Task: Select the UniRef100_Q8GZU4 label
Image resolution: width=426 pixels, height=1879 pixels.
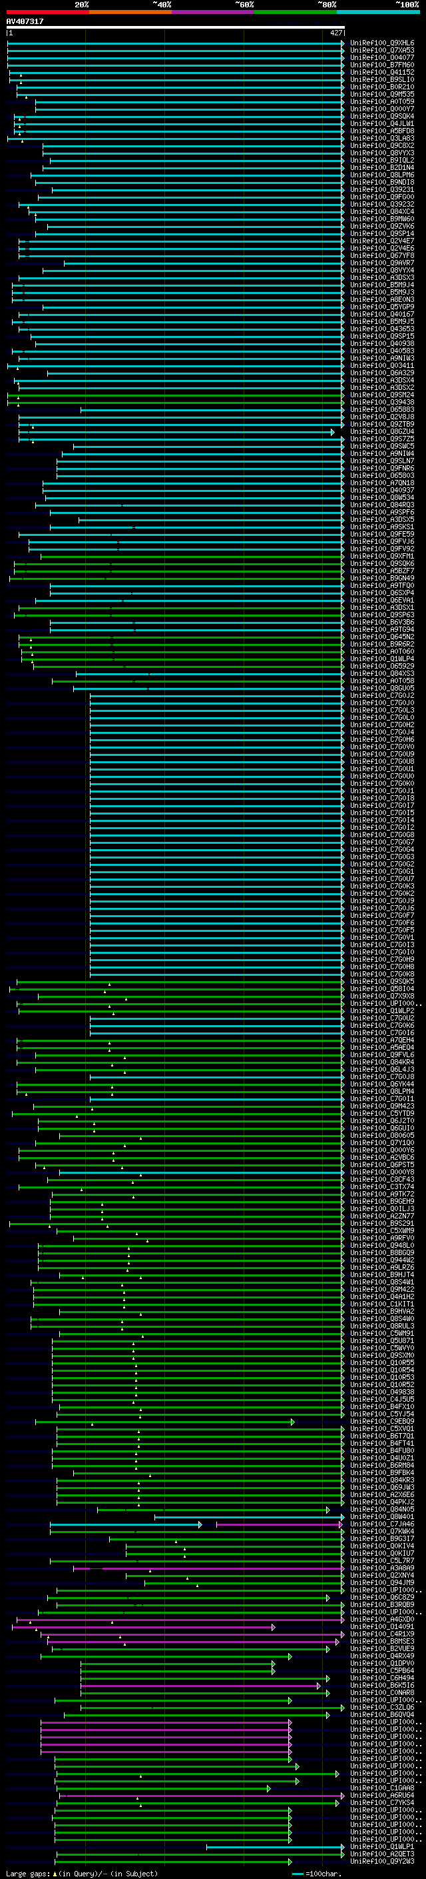Action: pos(382,432)
